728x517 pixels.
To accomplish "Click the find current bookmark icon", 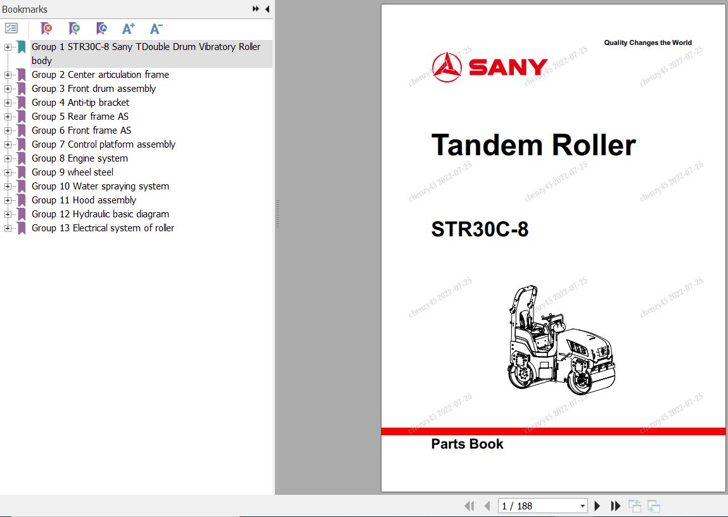I will [101, 29].
